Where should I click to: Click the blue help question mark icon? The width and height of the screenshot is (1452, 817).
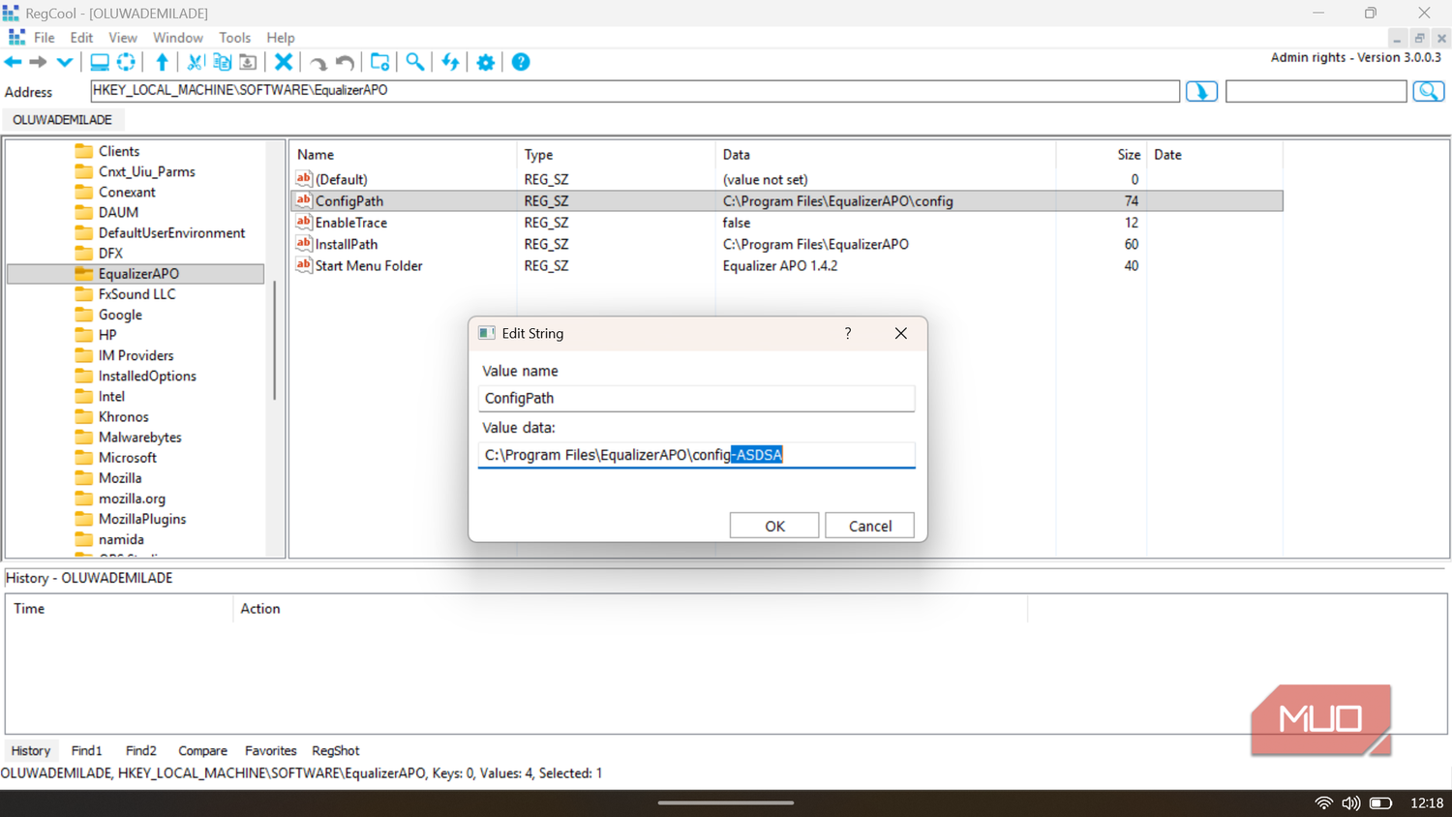pos(521,62)
